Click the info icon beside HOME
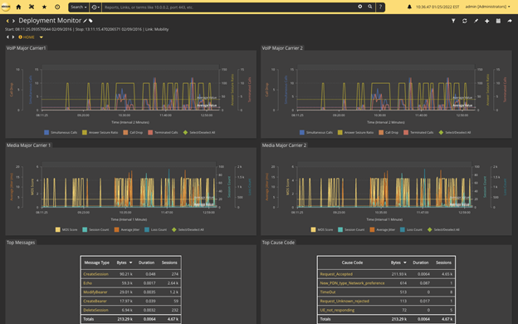The height and width of the screenshot is (324, 518). click(20, 37)
